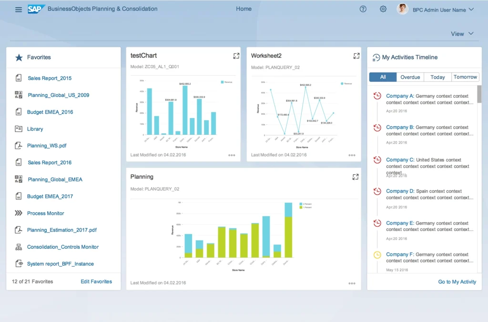
Task: Open the Planning_Global_US_2009 favorite
Action: (58, 95)
